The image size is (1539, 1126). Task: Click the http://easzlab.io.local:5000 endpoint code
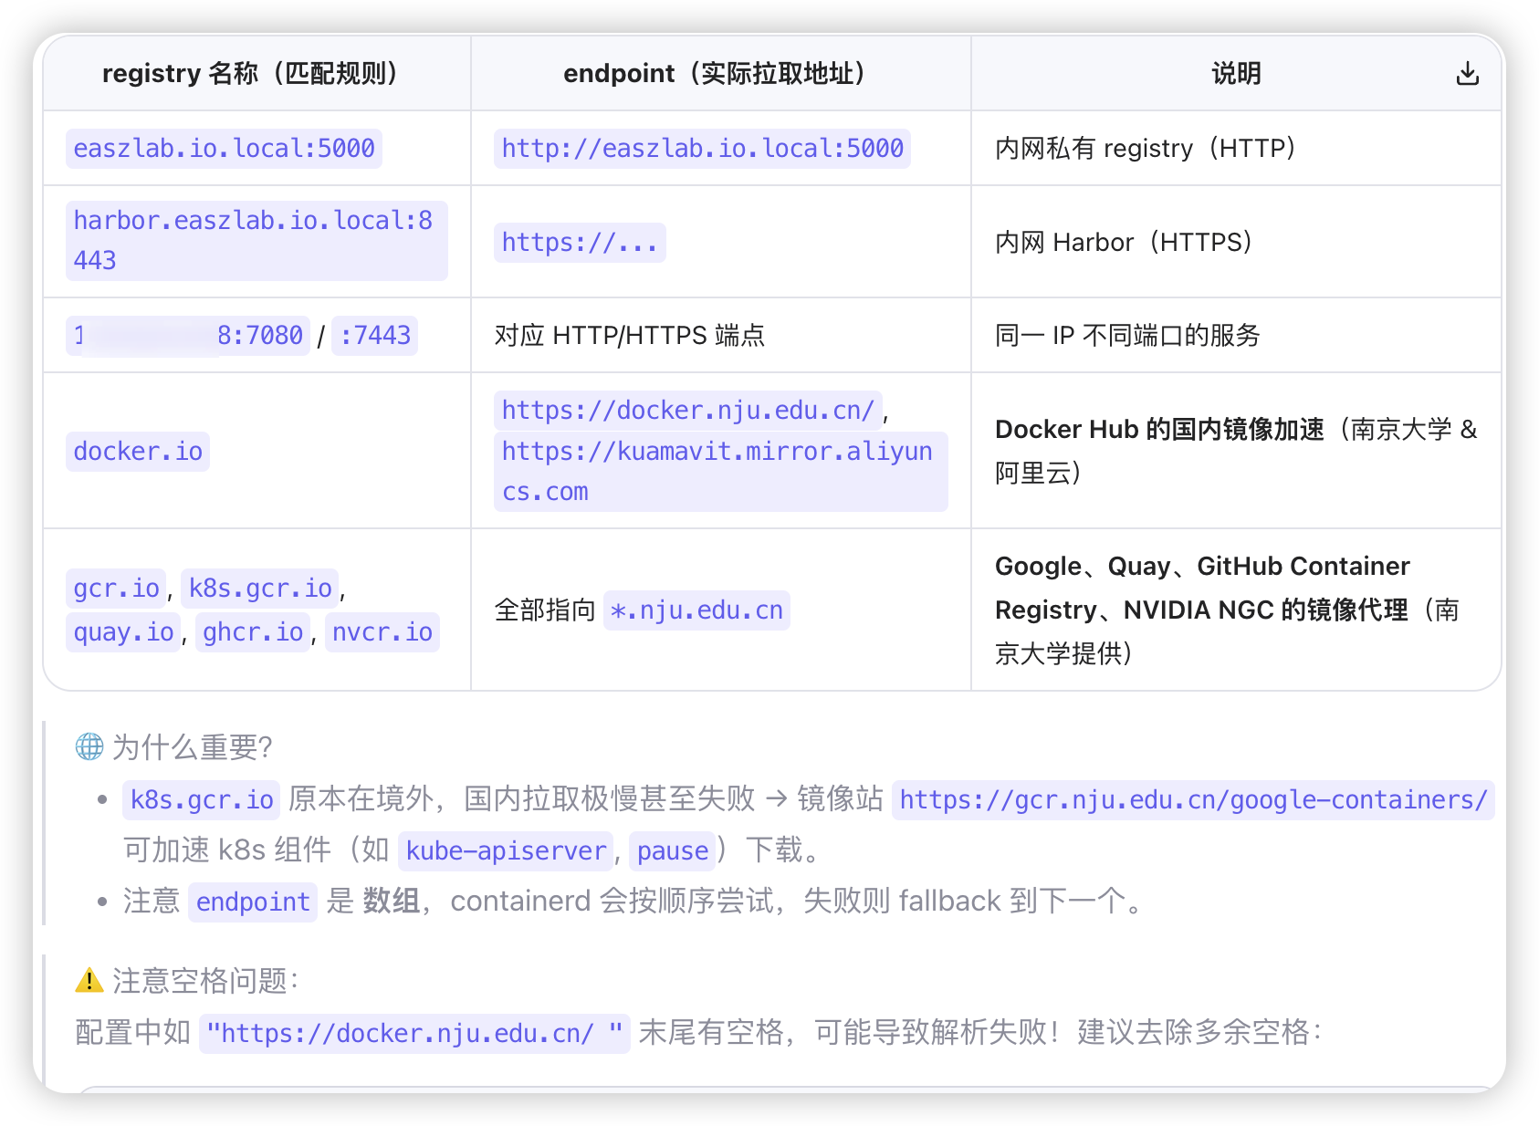[x=702, y=148]
